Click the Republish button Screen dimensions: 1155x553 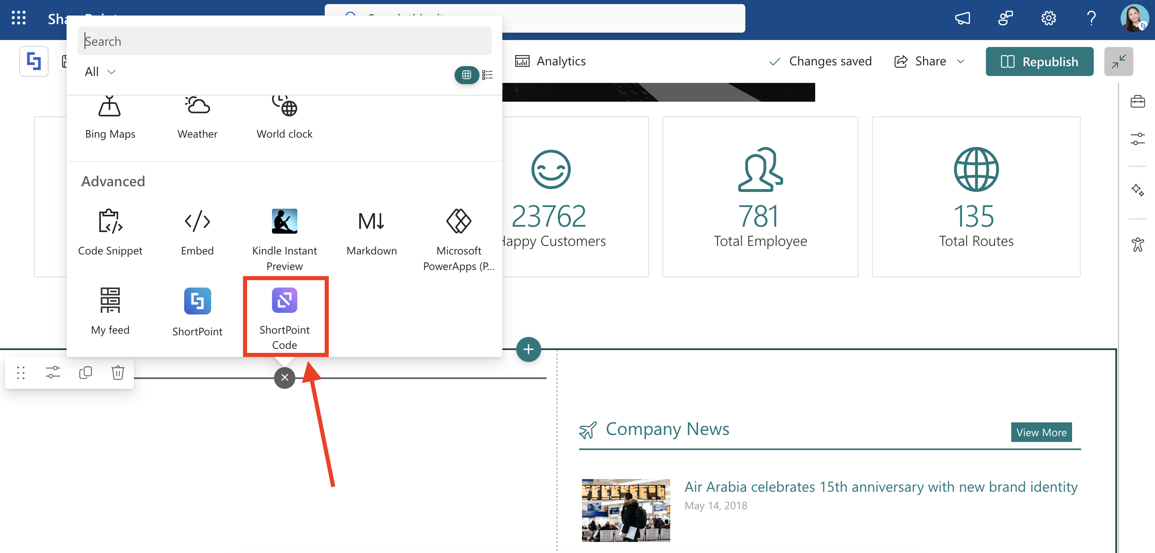[x=1039, y=61]
